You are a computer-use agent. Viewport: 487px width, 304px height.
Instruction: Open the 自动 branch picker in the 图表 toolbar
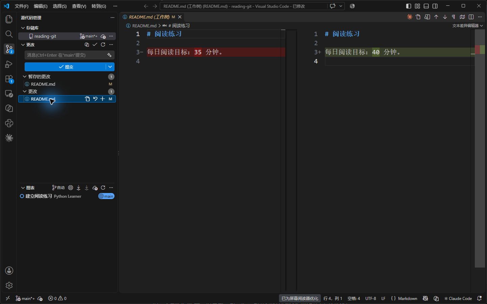tap(58, 188)
